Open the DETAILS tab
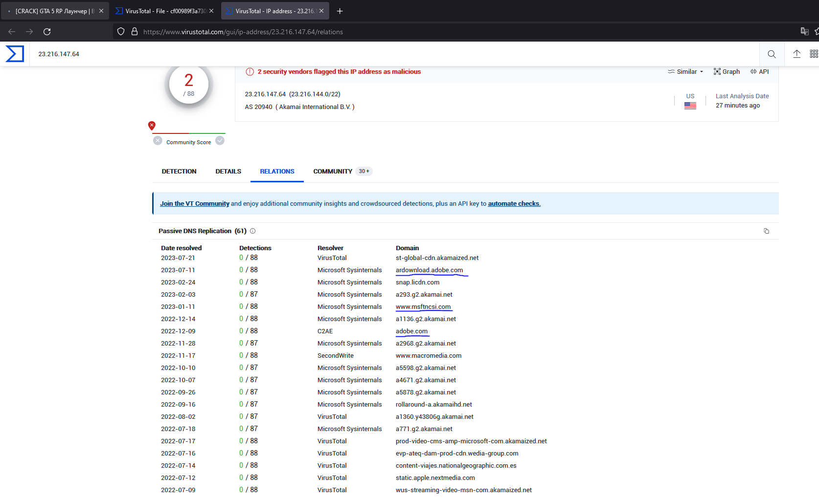Screen dimensions: 819x499 coord(228,172)
